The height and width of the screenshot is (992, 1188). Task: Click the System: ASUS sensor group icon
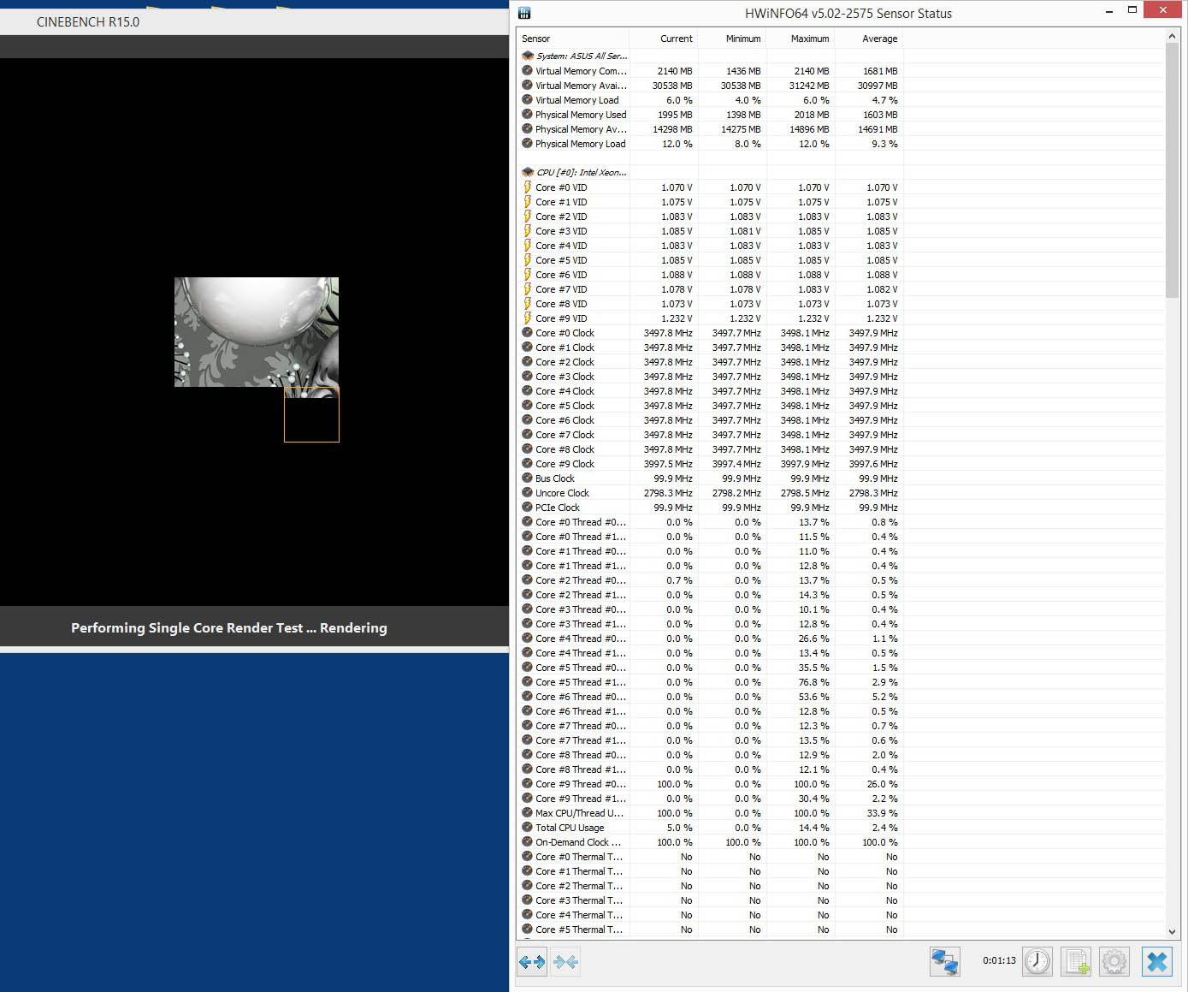(528, 56)
